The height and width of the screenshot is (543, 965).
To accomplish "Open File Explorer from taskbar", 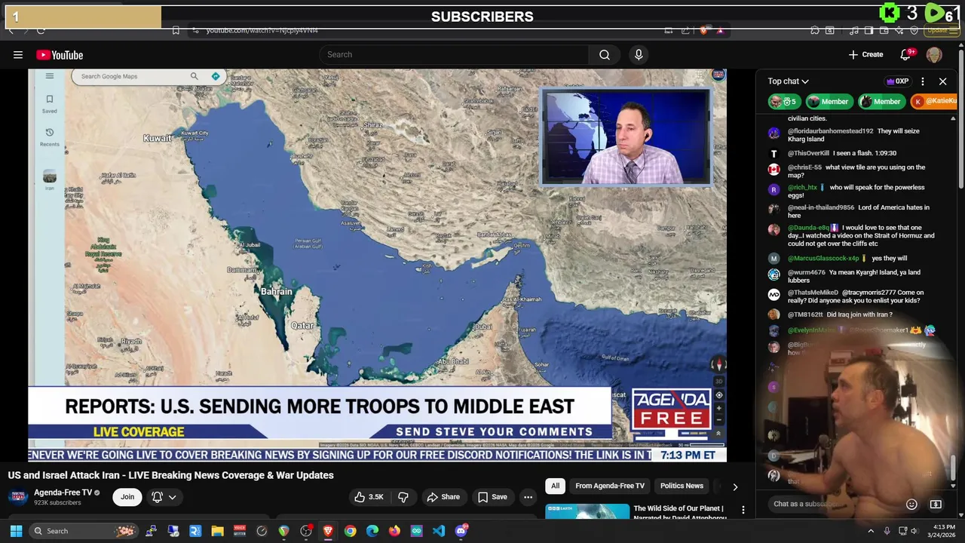I will pos(217,531).
